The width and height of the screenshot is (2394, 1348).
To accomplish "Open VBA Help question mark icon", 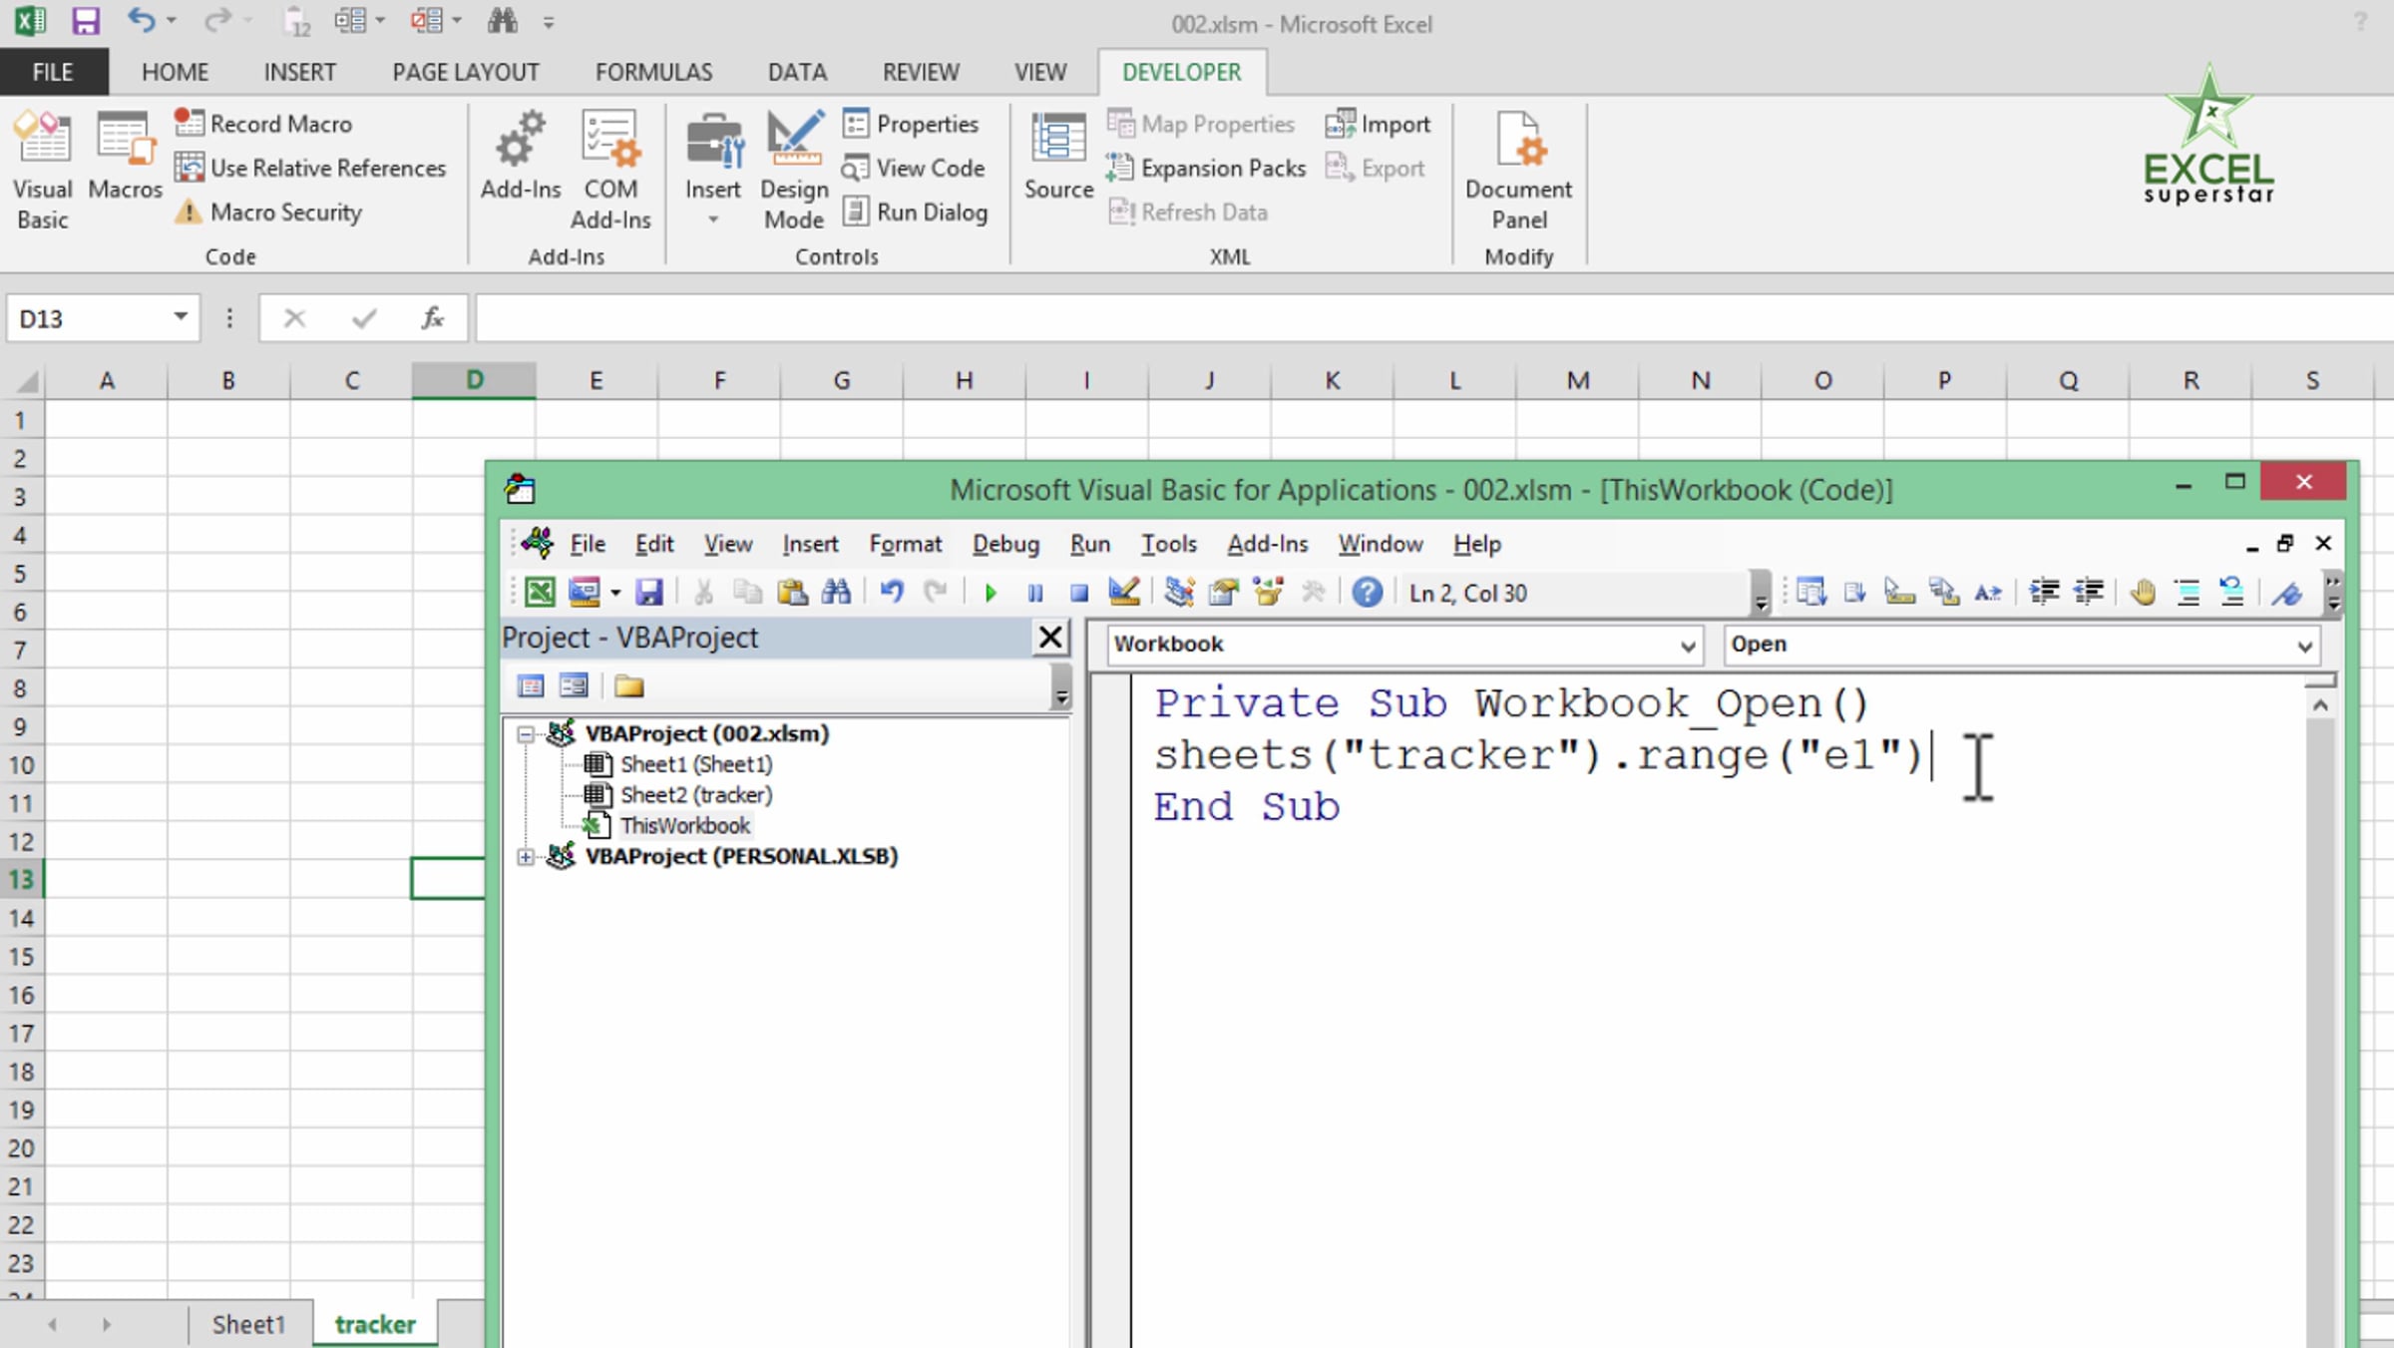I will click(x=1367, y=593).
